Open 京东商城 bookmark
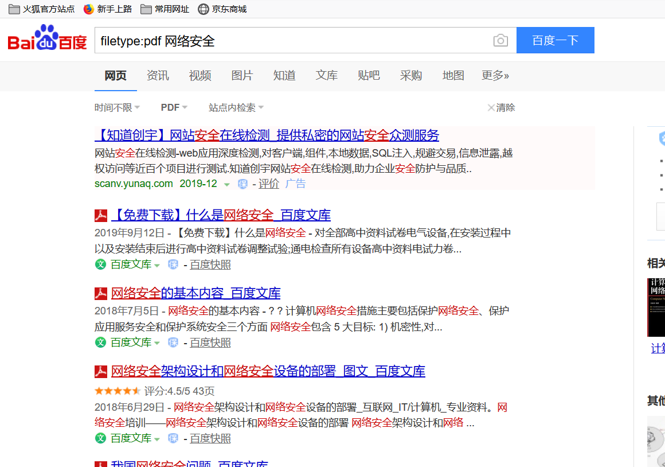This screenshot has height=467, width=665. pos(222,9)
